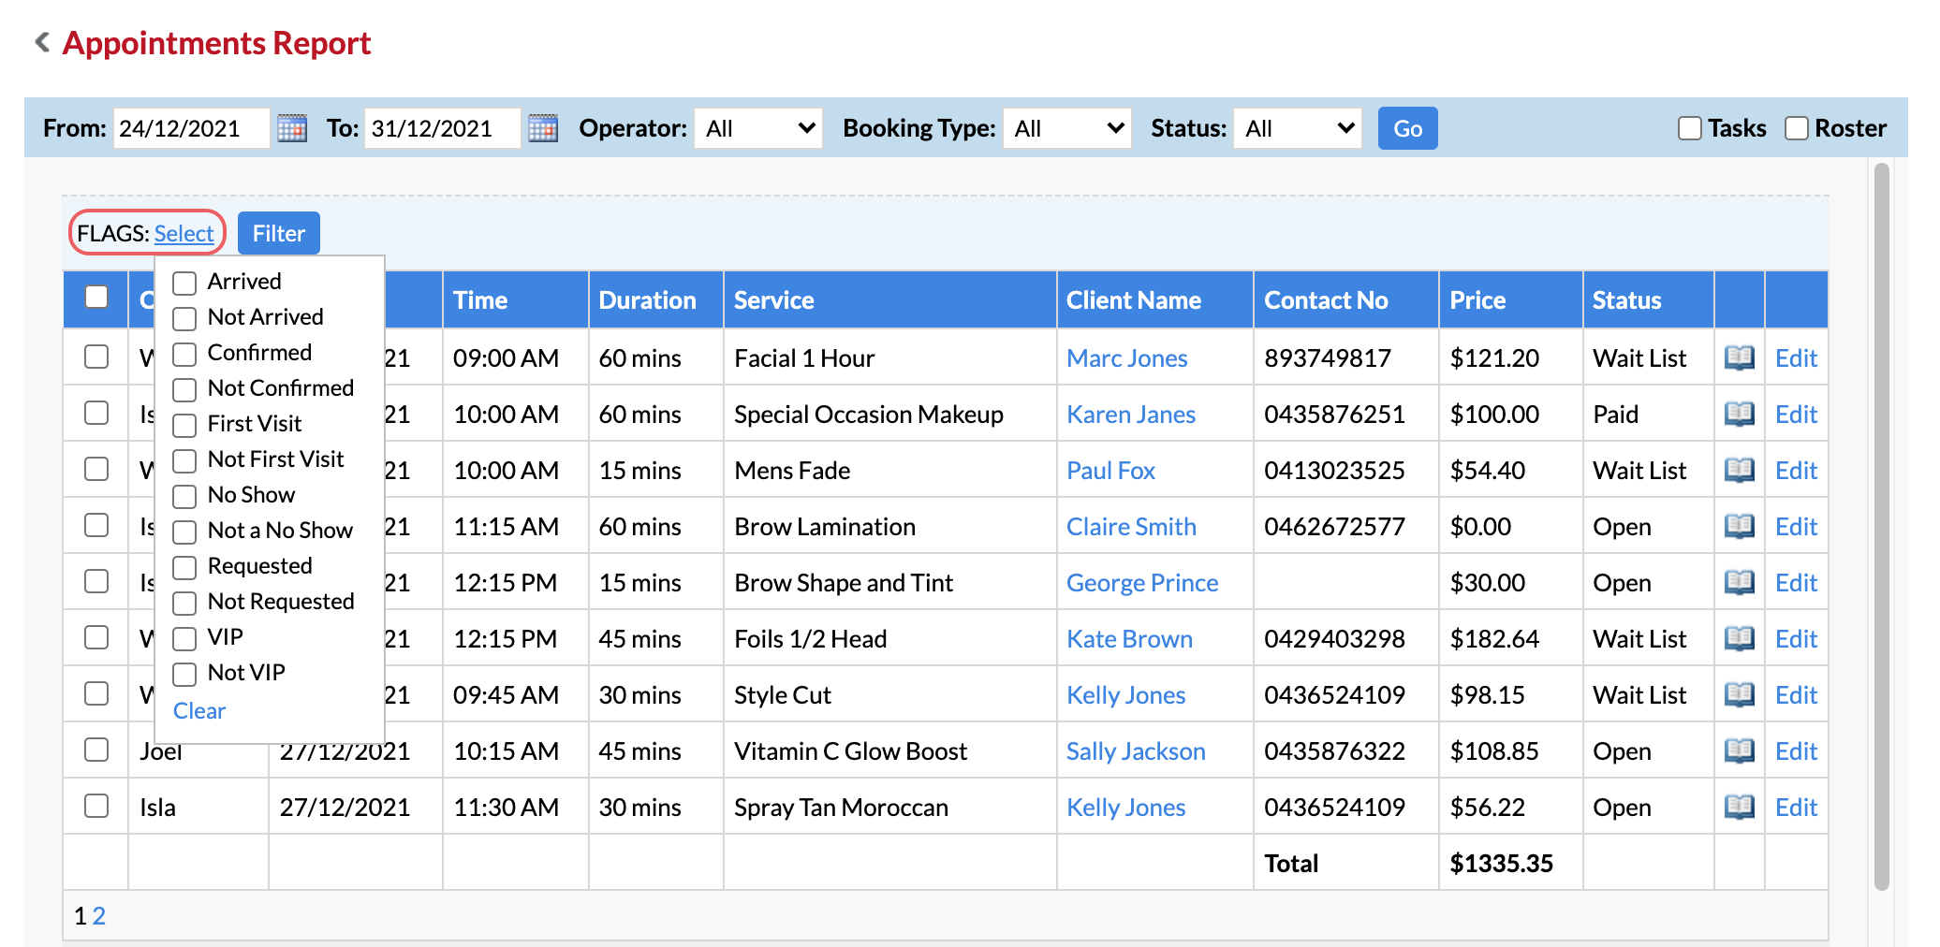Viewport: 1940px width, 947px height.
Task: Open book icon in Style Cut row
Action: [x=1740, y=694]
